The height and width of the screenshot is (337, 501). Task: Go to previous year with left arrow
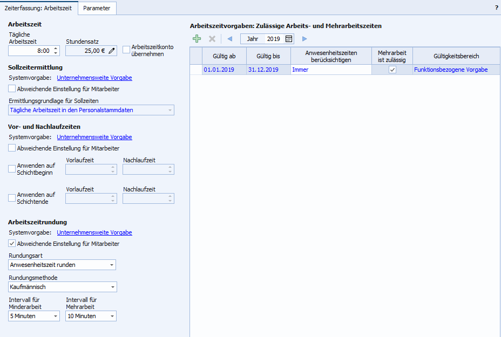click(x=229, y=39)
